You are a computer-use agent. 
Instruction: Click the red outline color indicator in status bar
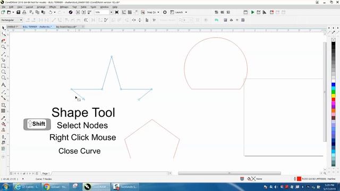coord(299,179)
